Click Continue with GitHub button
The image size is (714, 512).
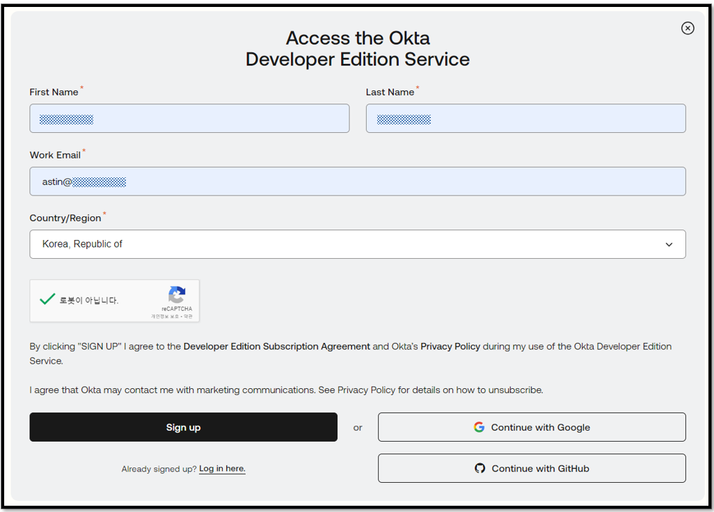(532, 468)
